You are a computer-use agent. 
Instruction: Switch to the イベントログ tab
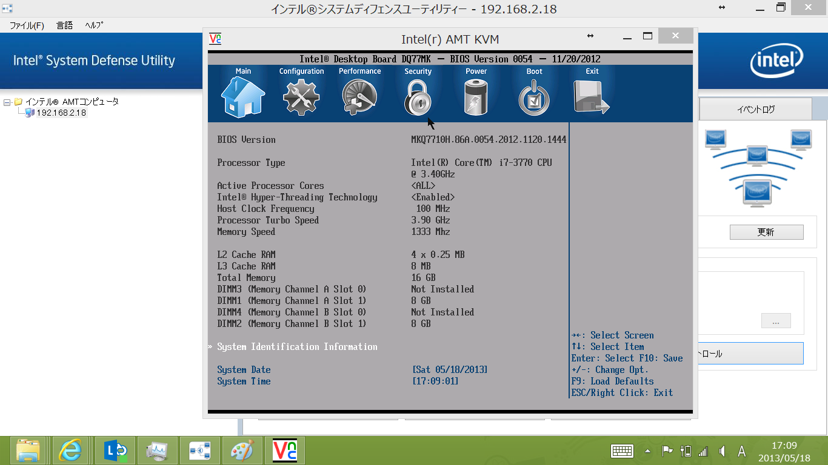(756, 110)
